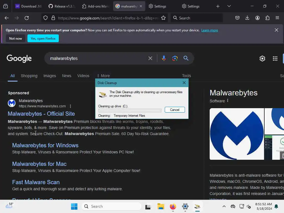Open Malwarebytes - Official Site link
284x213 pixels.
(x=41, y=114)
